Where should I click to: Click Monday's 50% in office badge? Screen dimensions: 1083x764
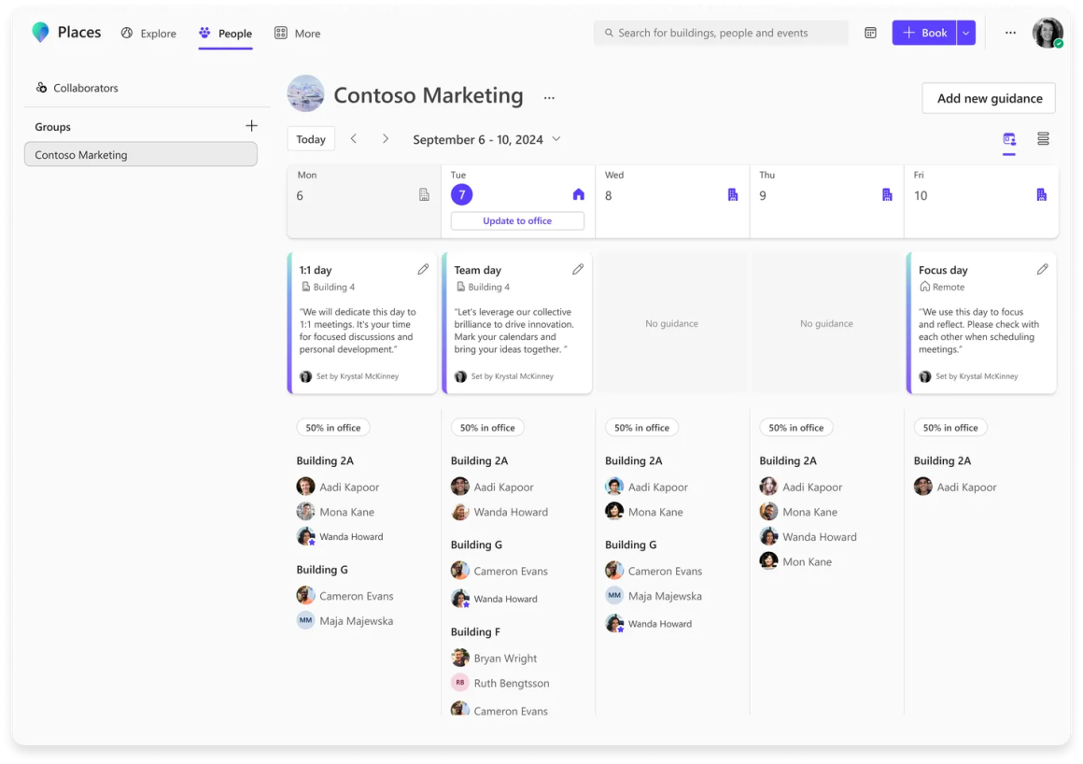tap(333, 428)
